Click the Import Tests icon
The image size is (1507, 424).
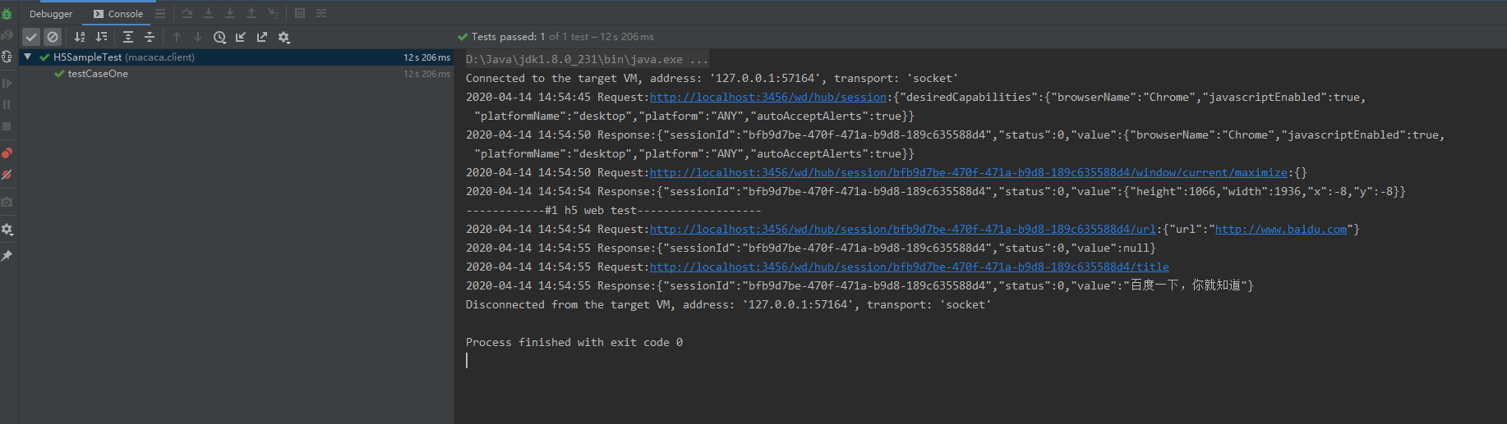pyautogui.click(x=241, y=37)
